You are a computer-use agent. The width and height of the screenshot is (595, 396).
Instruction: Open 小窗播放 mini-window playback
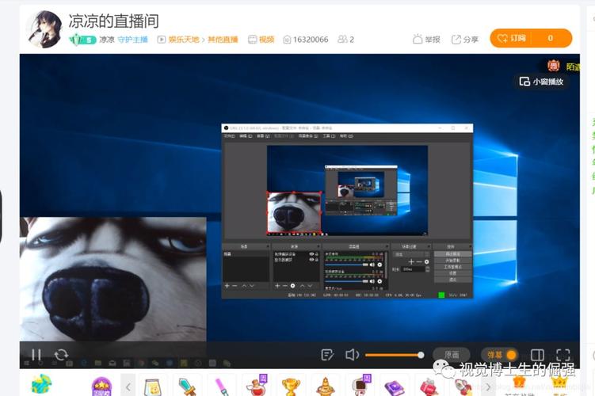coord(541,81)
